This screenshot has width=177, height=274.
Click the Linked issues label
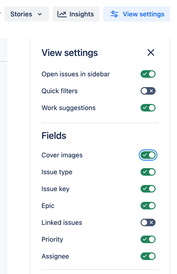[x=62, y=223]
